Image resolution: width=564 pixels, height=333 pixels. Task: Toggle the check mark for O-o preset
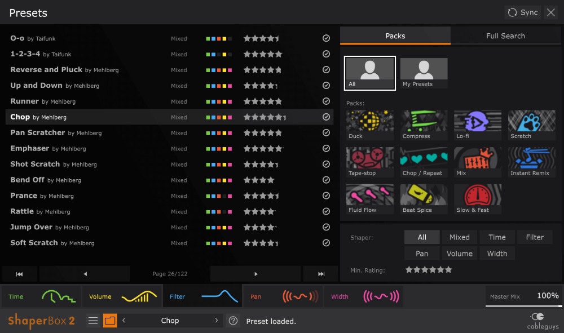coord(326,38)
